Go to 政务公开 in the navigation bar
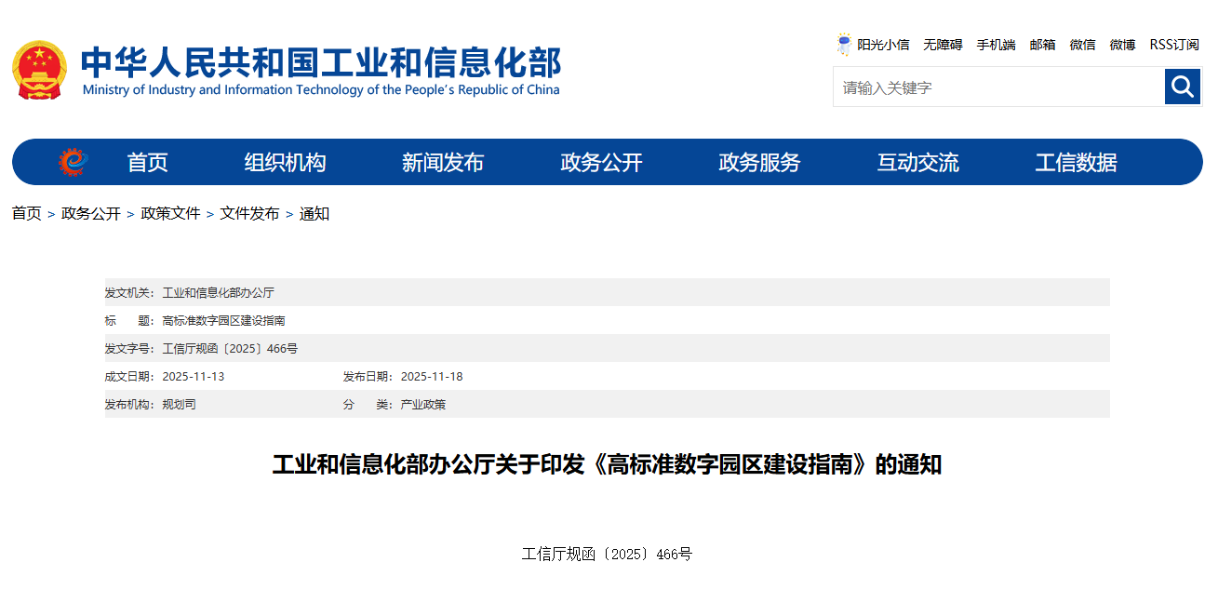 pyautogui.click(x=601, y=163)
